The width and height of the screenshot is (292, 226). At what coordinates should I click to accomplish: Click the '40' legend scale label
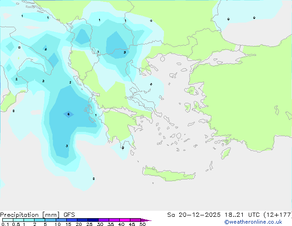[x=121, y=224]
